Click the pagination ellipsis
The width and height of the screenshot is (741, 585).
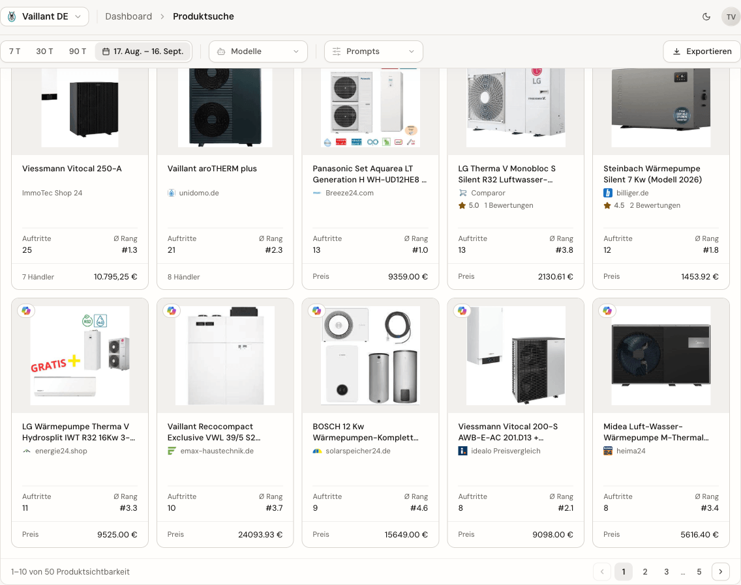pyautogui.click(x=683, y=572)
